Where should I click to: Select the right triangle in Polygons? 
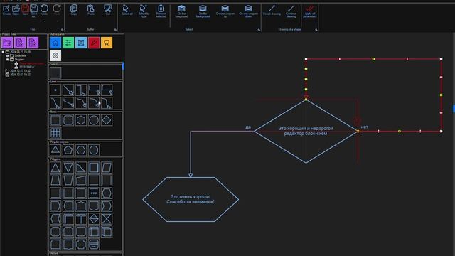click(x=81, y=168)
